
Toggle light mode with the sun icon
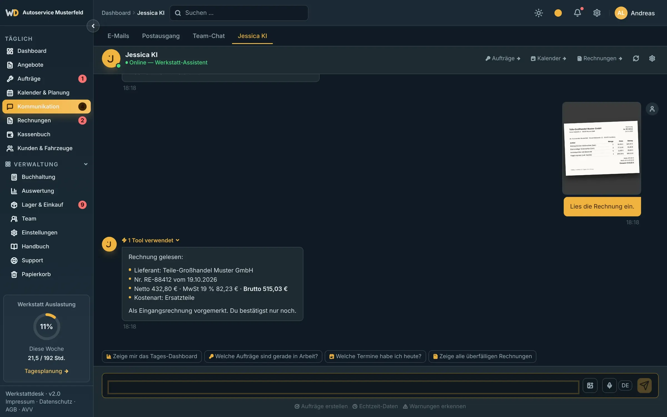[538, 13]
